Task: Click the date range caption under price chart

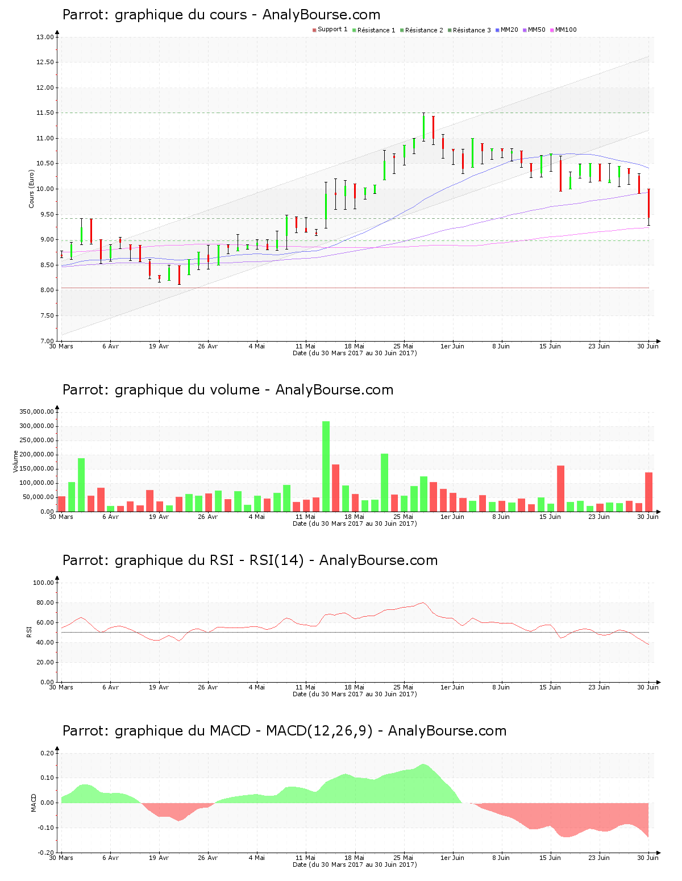Action: 355,353
